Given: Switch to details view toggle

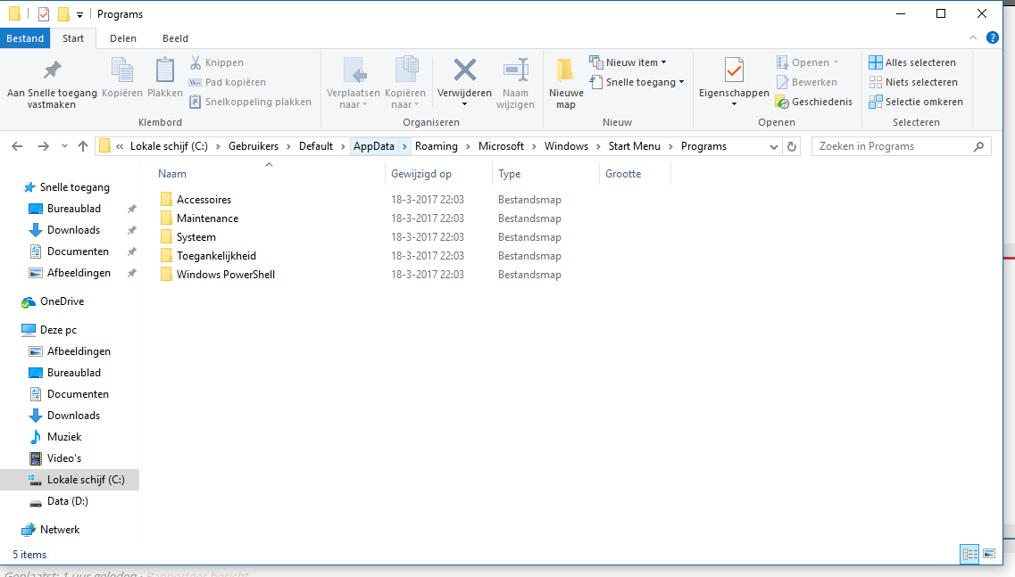Looking at the screenshot, I should coord(969,554).
